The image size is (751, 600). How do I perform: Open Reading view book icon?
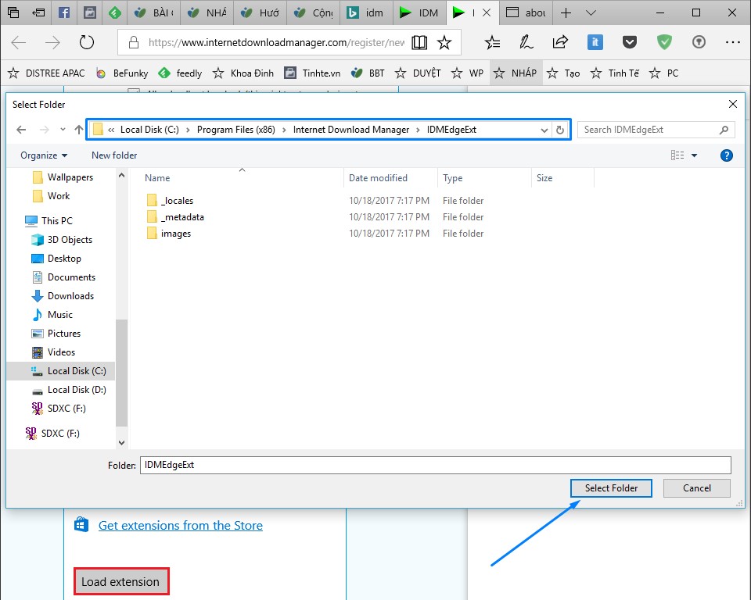(419, 43)
